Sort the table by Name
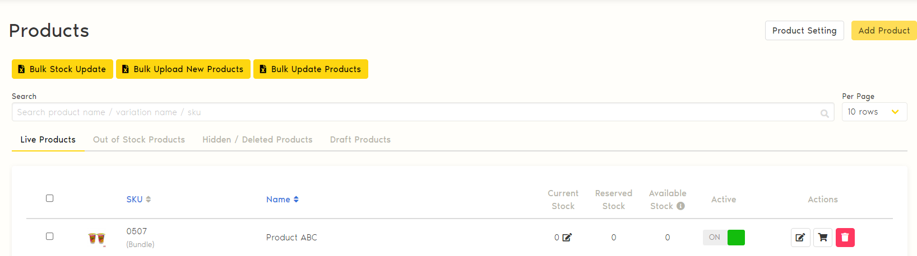The image size is (917, 256). [282, 200]
